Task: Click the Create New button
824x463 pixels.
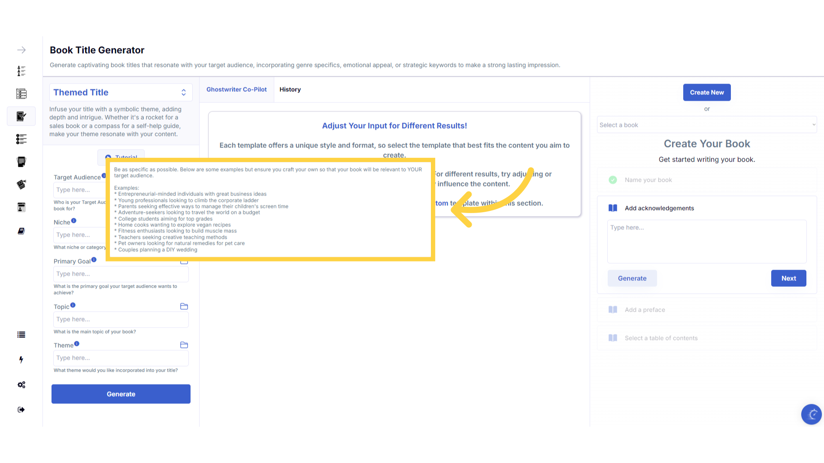Action: tap(706, 92)
